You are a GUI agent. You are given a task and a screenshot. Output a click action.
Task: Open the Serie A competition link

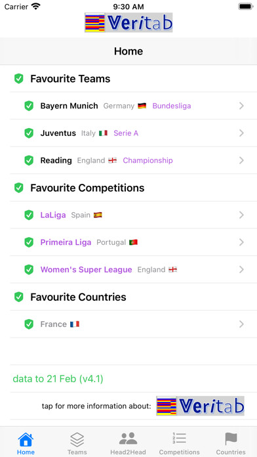click(126, 133)
